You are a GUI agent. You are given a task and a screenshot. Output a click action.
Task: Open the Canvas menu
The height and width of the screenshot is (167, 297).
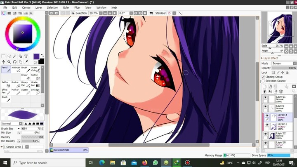[26, 7]
